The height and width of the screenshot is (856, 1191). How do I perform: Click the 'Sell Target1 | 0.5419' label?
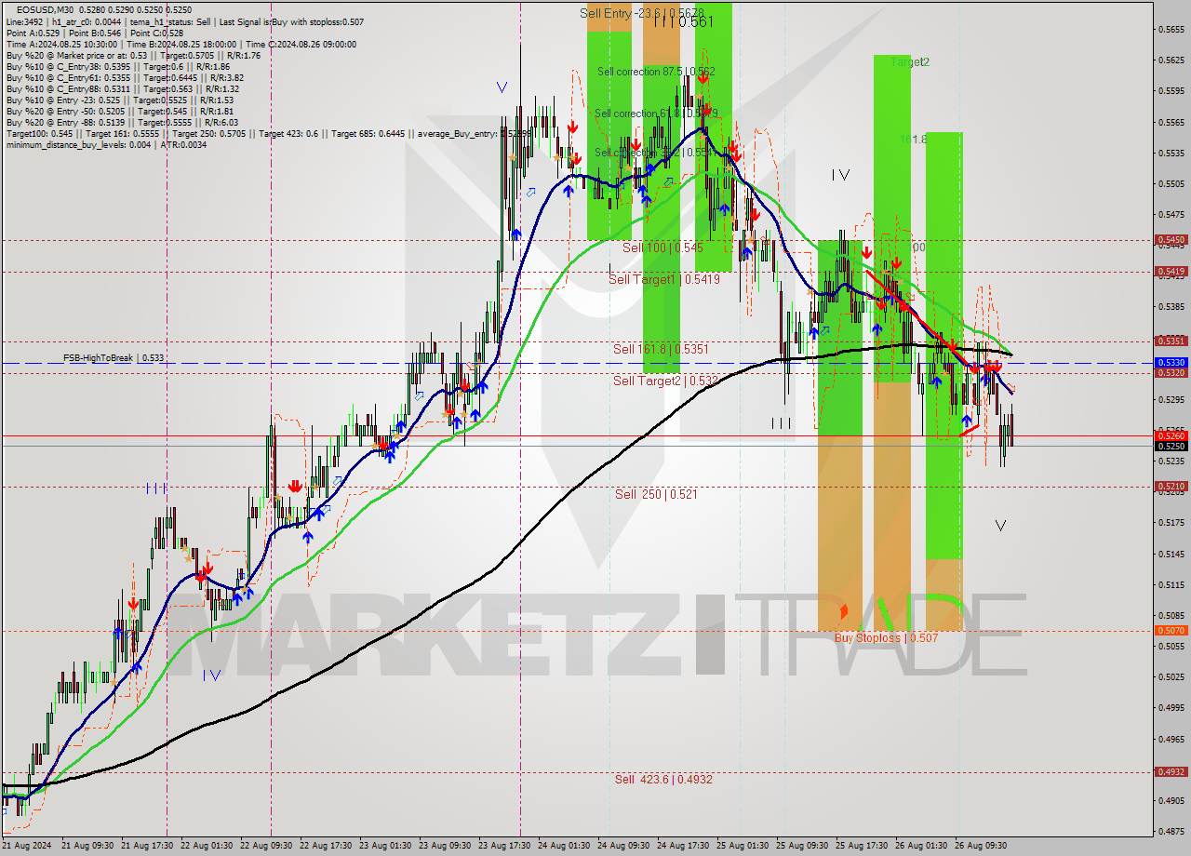click(x=664, y=279)
